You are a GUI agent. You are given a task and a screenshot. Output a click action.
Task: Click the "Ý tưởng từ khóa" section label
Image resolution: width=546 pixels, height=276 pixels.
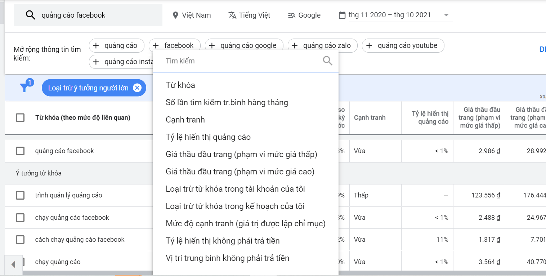pyautogui.click(x=39, y=173)
